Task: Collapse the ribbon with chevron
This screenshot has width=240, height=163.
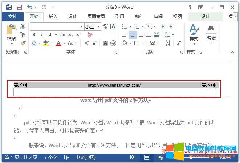Action: 232,52
